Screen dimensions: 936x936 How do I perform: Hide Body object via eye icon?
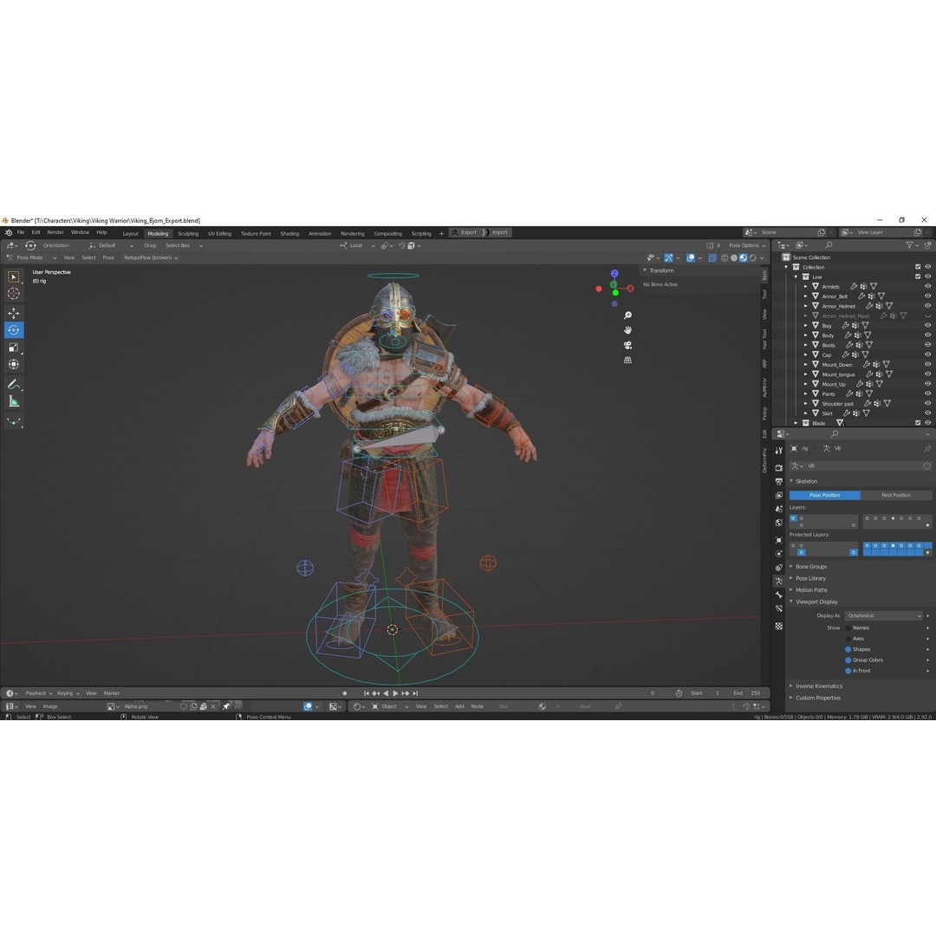[x=927, y=335]
